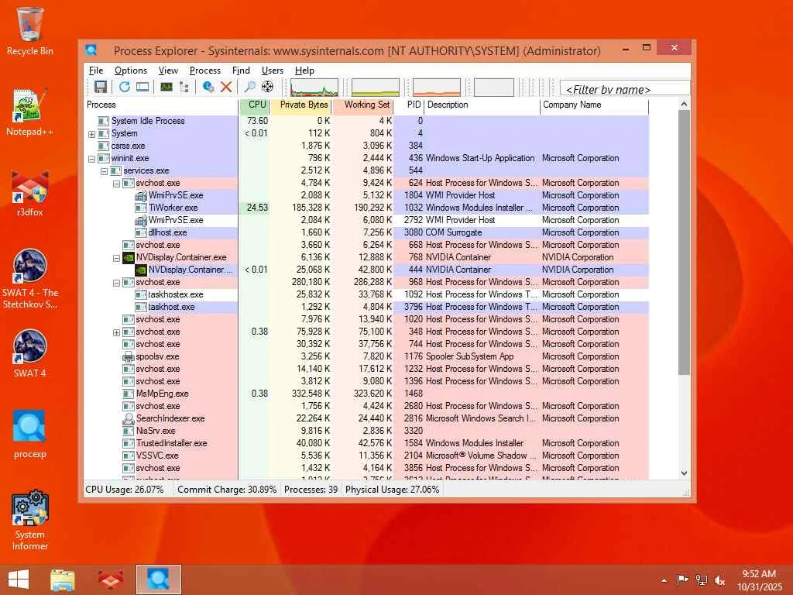
Task: Select SWAT 4 - The Stetchkov Syndicate shortcut
Action: click(x=30, y=279)
